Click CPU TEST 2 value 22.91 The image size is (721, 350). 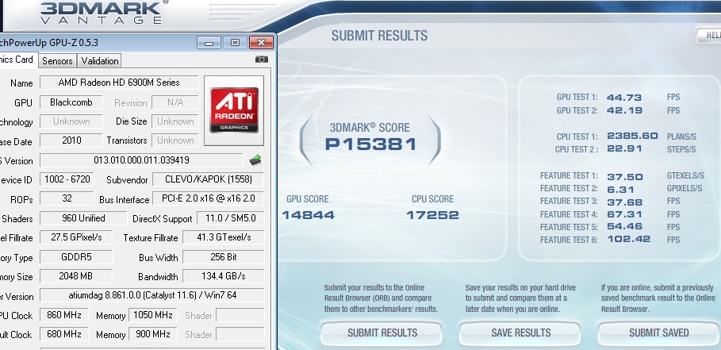(624, 149)
